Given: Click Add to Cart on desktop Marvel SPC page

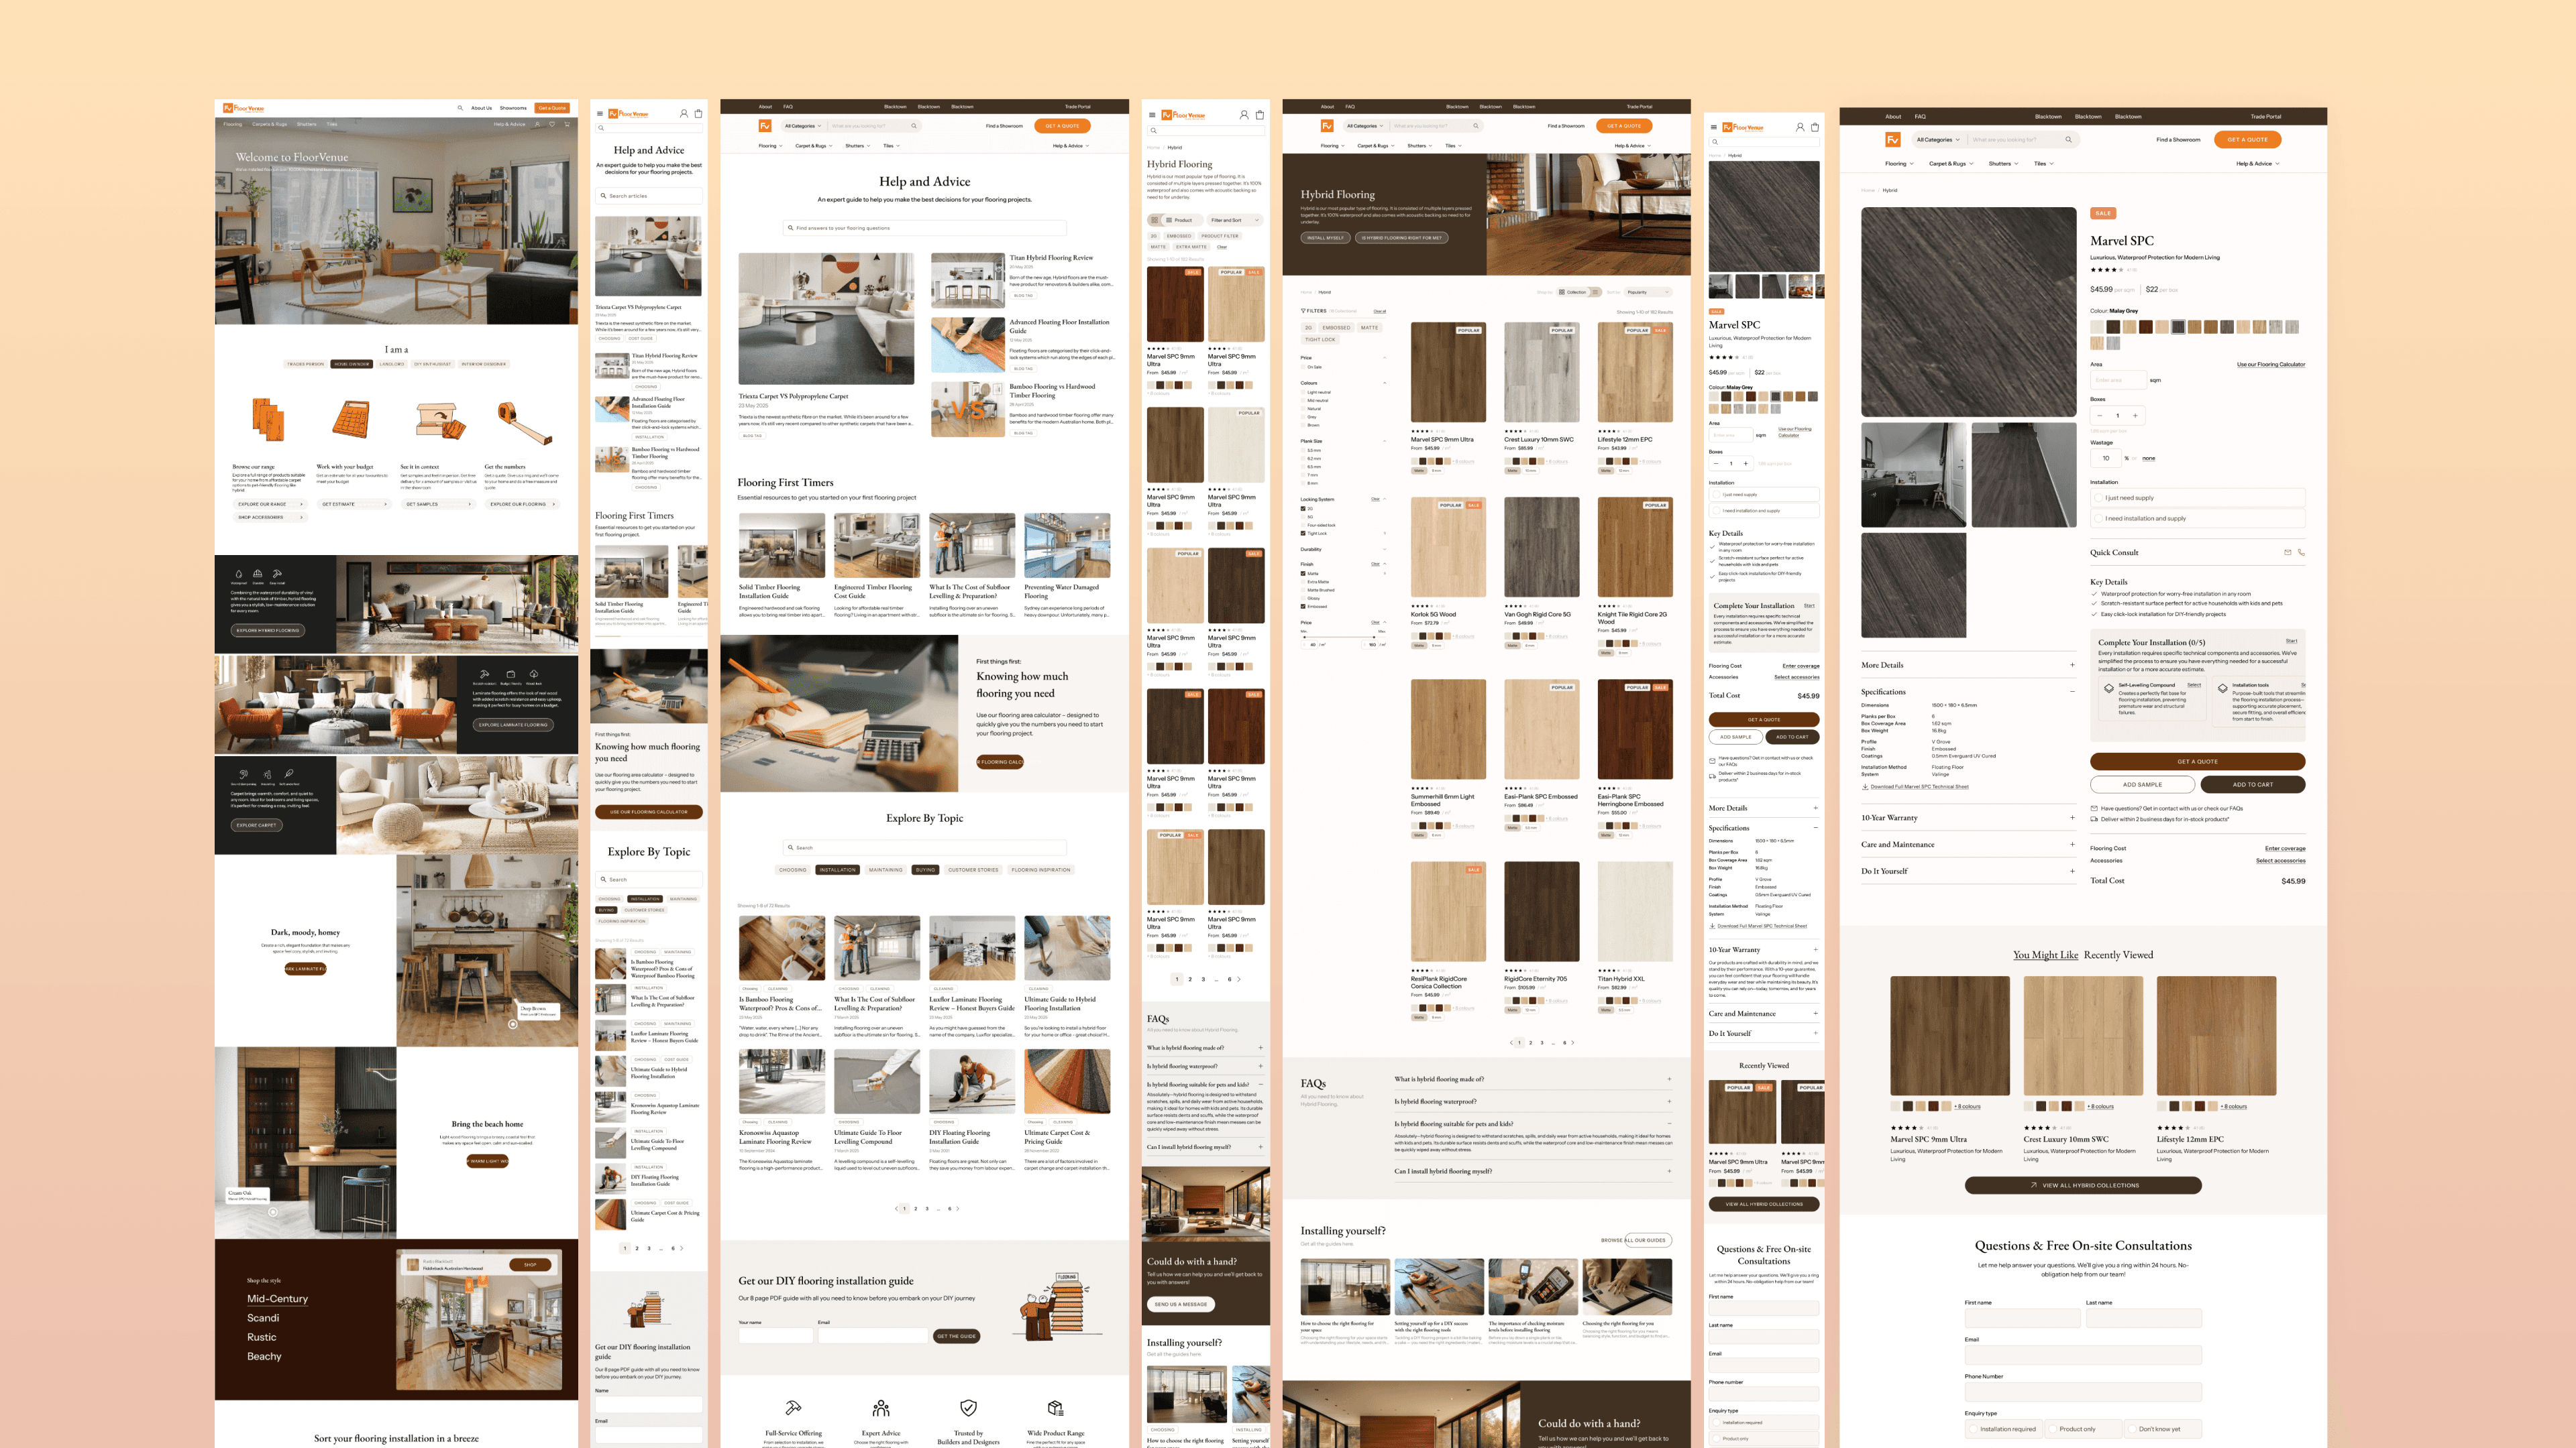Looking at the screenshot, I should click(x=2252, y=784).
